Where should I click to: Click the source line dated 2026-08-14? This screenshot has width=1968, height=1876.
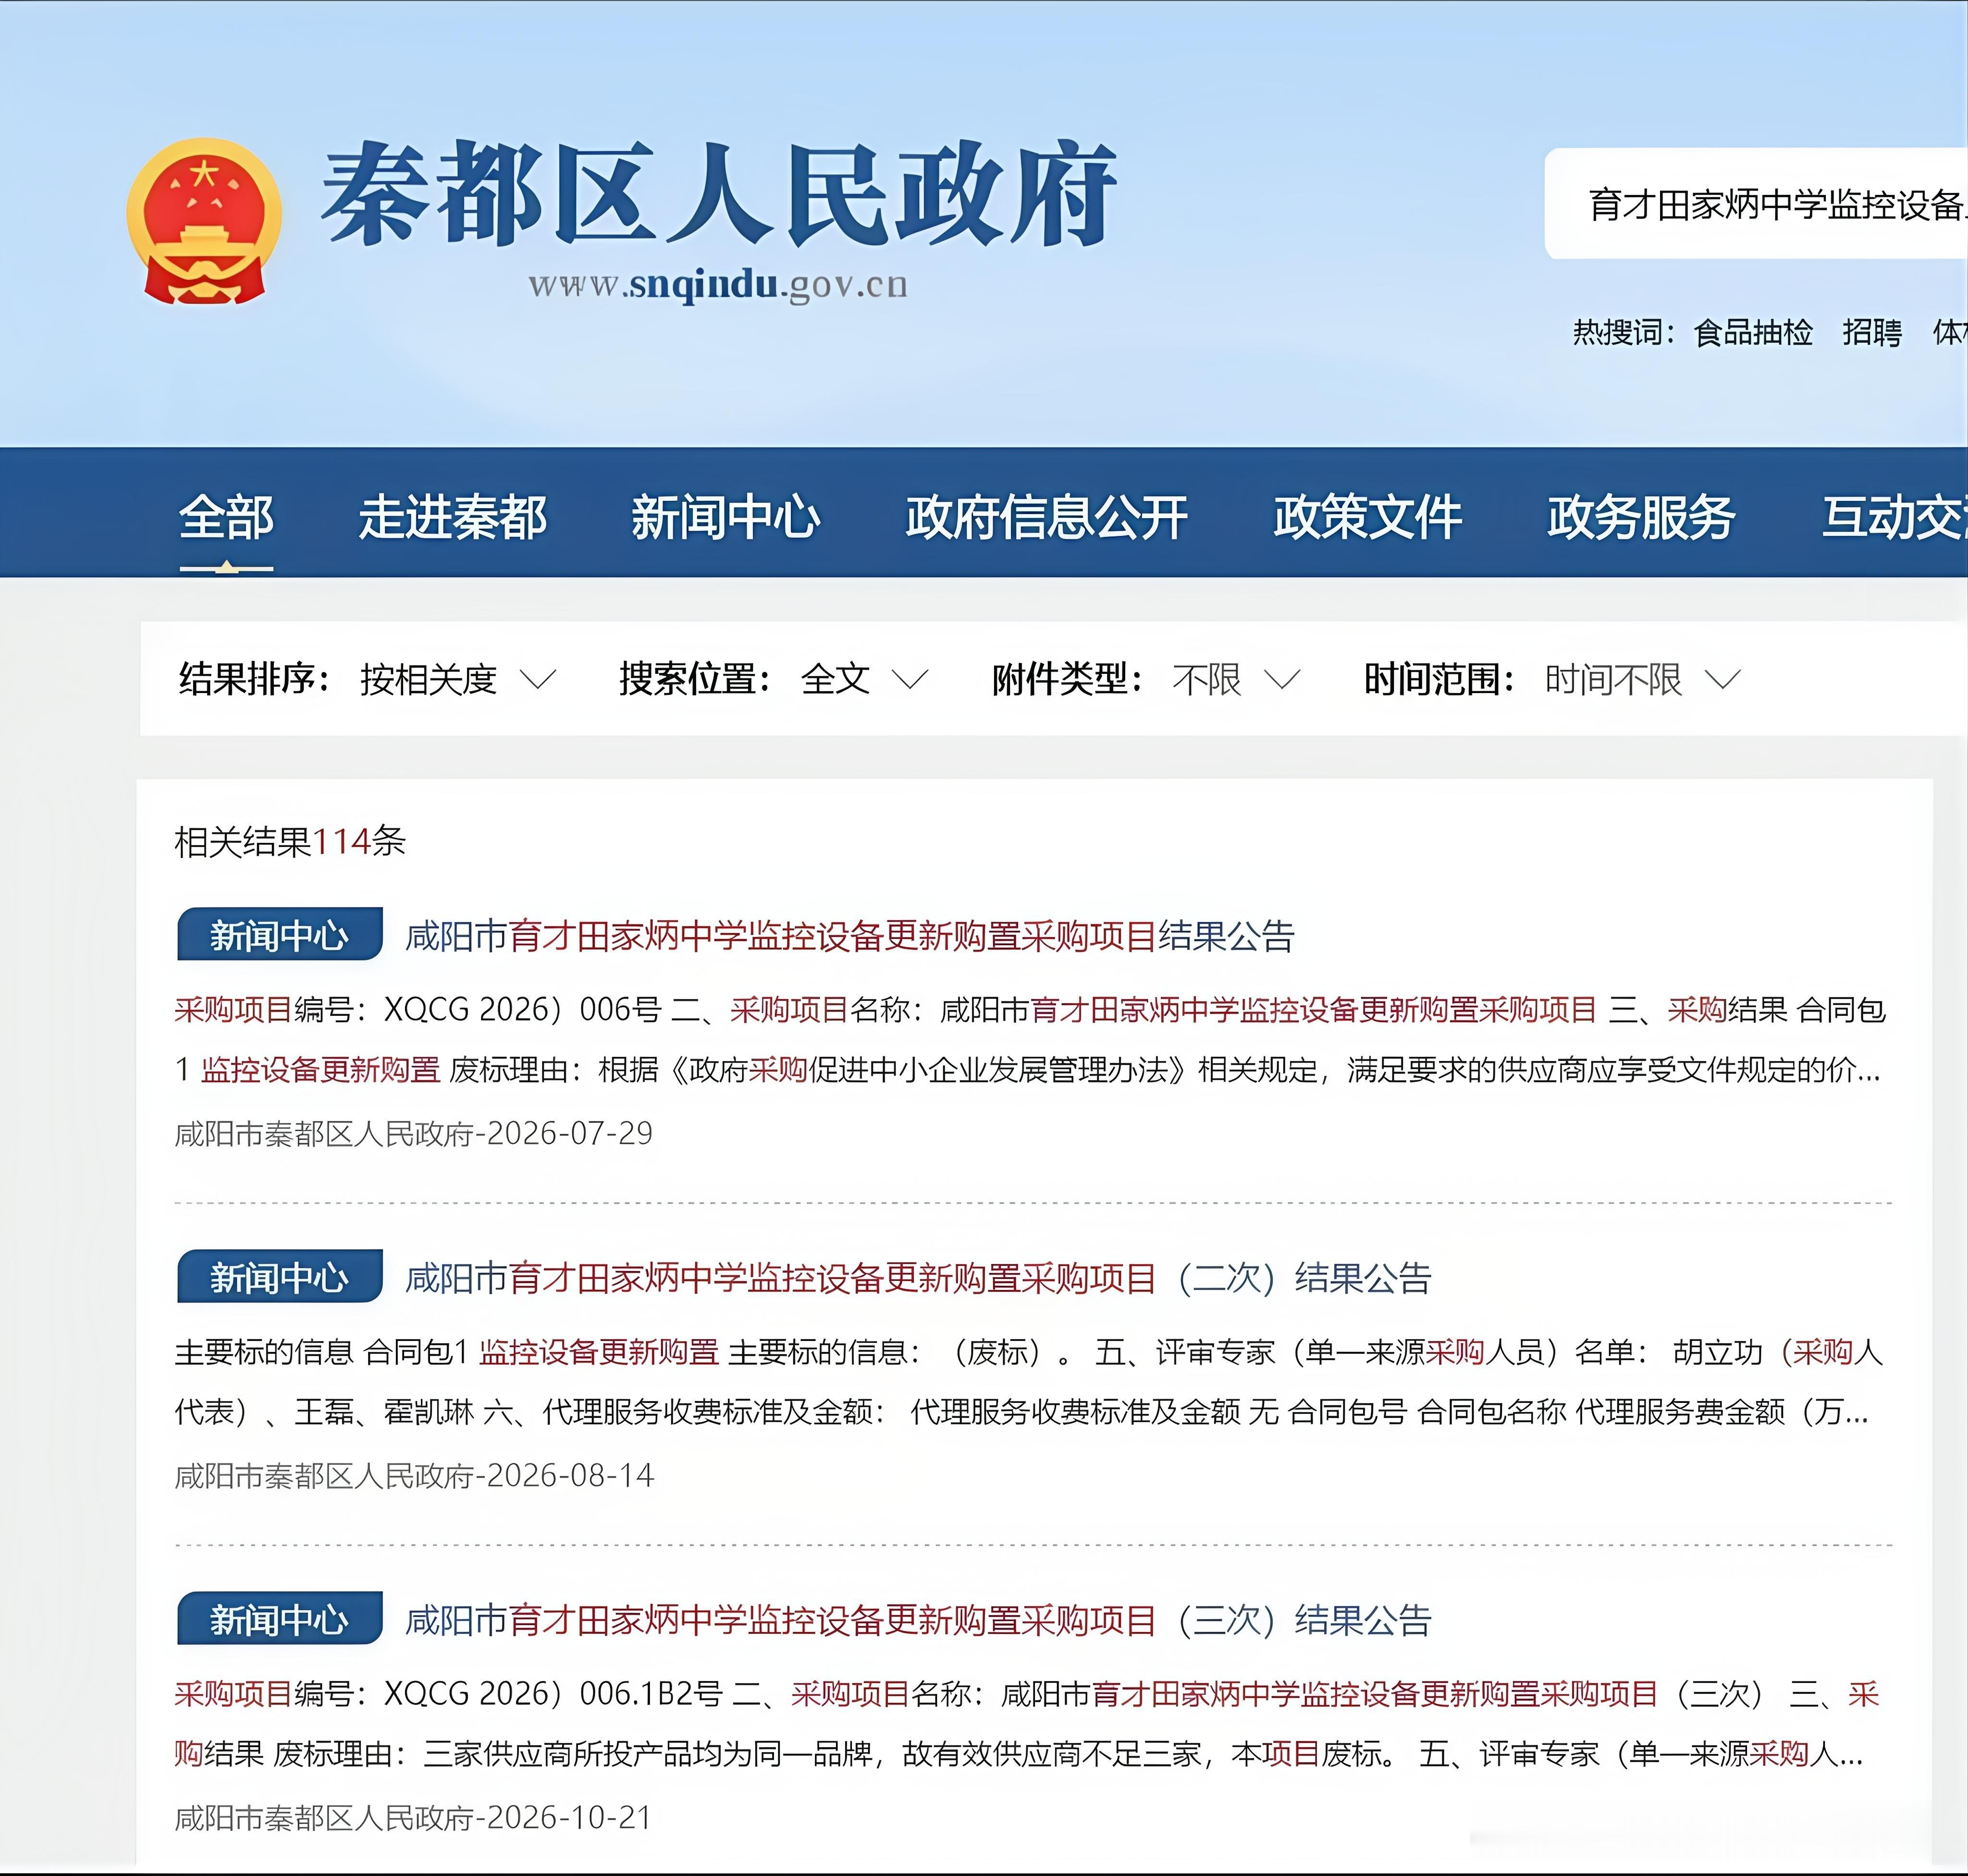(x=413, y=1476)
